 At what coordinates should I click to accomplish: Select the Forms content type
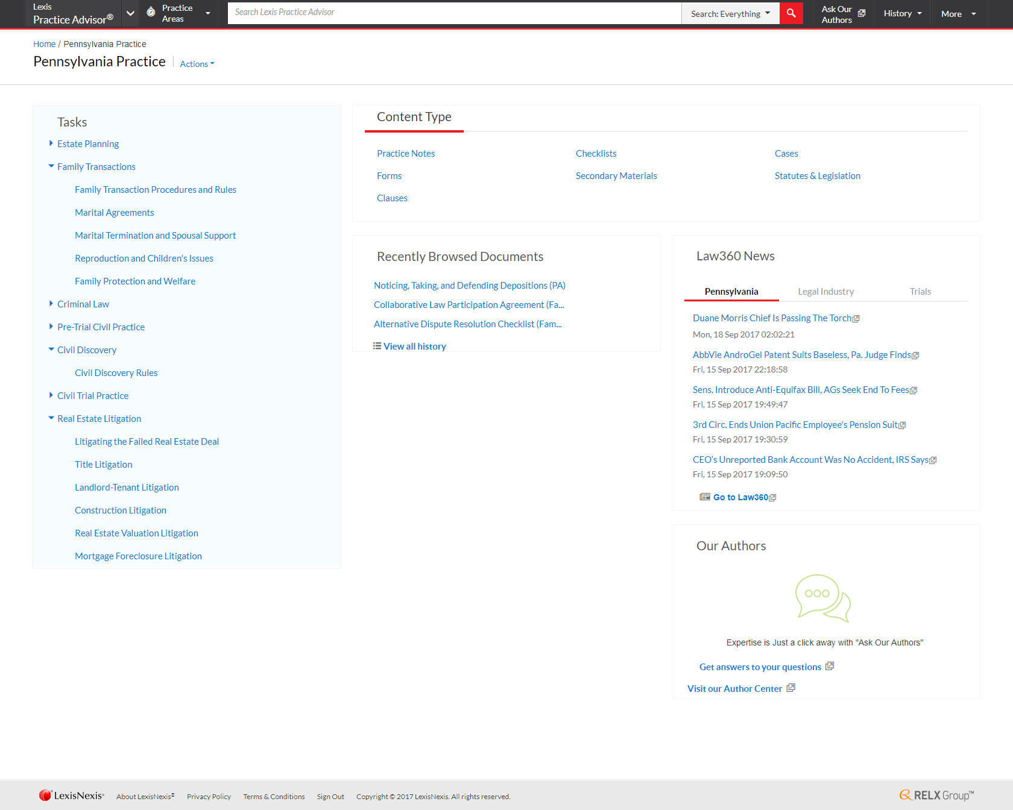click(x=389, y=176)
